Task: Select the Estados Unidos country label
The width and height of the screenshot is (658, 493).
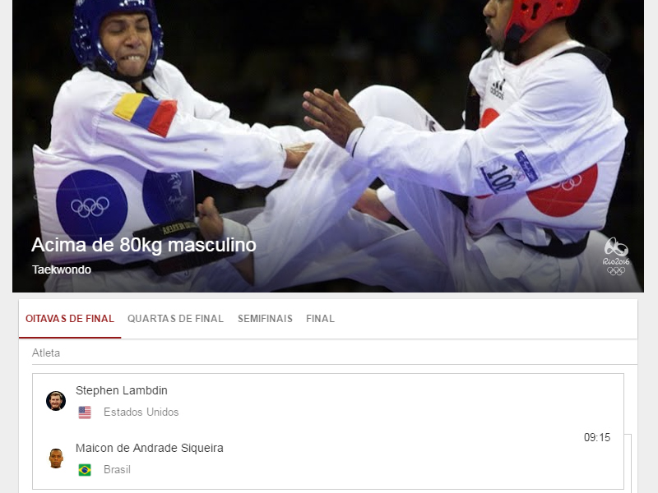Action: [x=141, y=412]
